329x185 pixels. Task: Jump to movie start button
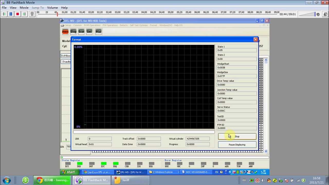4,14
